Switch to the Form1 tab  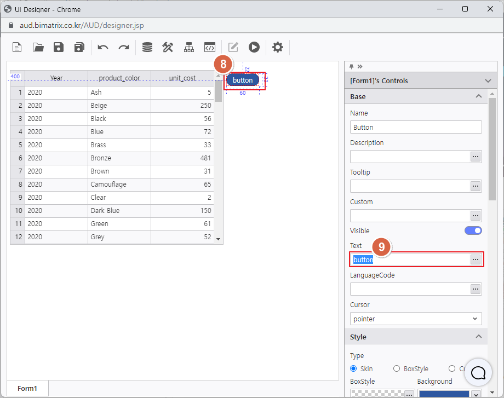[x=27, y=388]
